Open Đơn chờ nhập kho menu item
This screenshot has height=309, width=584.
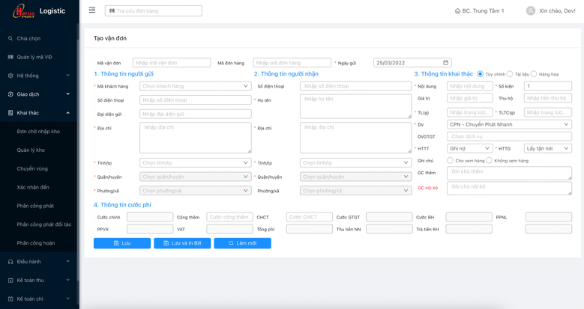[x=38, y=132]
